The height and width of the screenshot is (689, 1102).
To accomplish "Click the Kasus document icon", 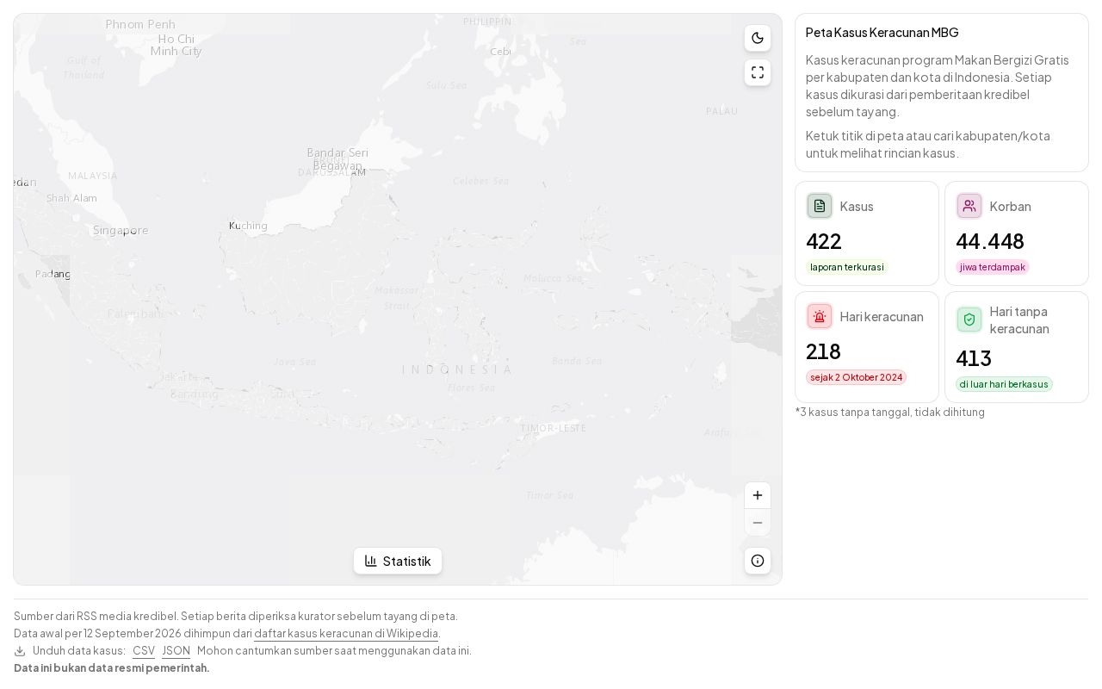I will 820,206.
